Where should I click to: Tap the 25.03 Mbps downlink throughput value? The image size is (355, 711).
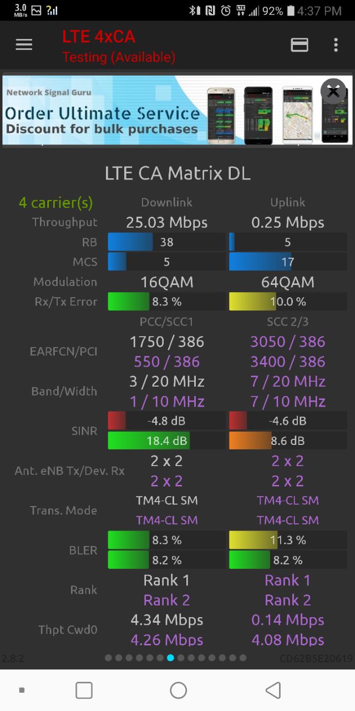tap(166, 222)
